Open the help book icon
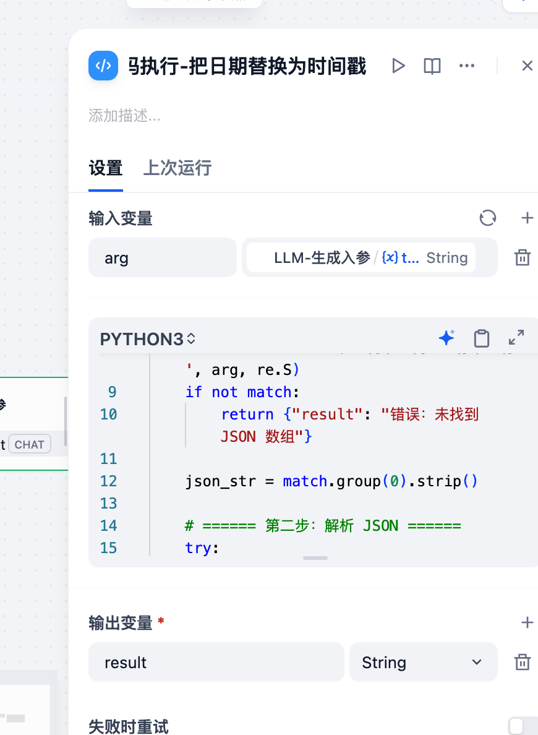Image resolution: width=538 pixels, height=735 pixels. (432, 66)
